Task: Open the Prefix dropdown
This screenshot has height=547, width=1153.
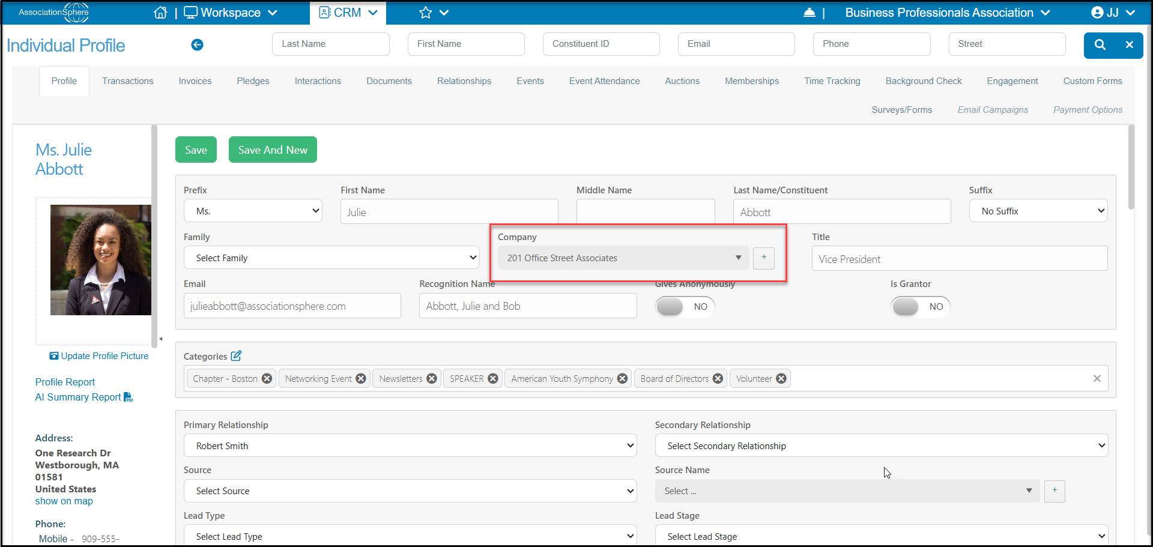Action: (x=253, y=211)
